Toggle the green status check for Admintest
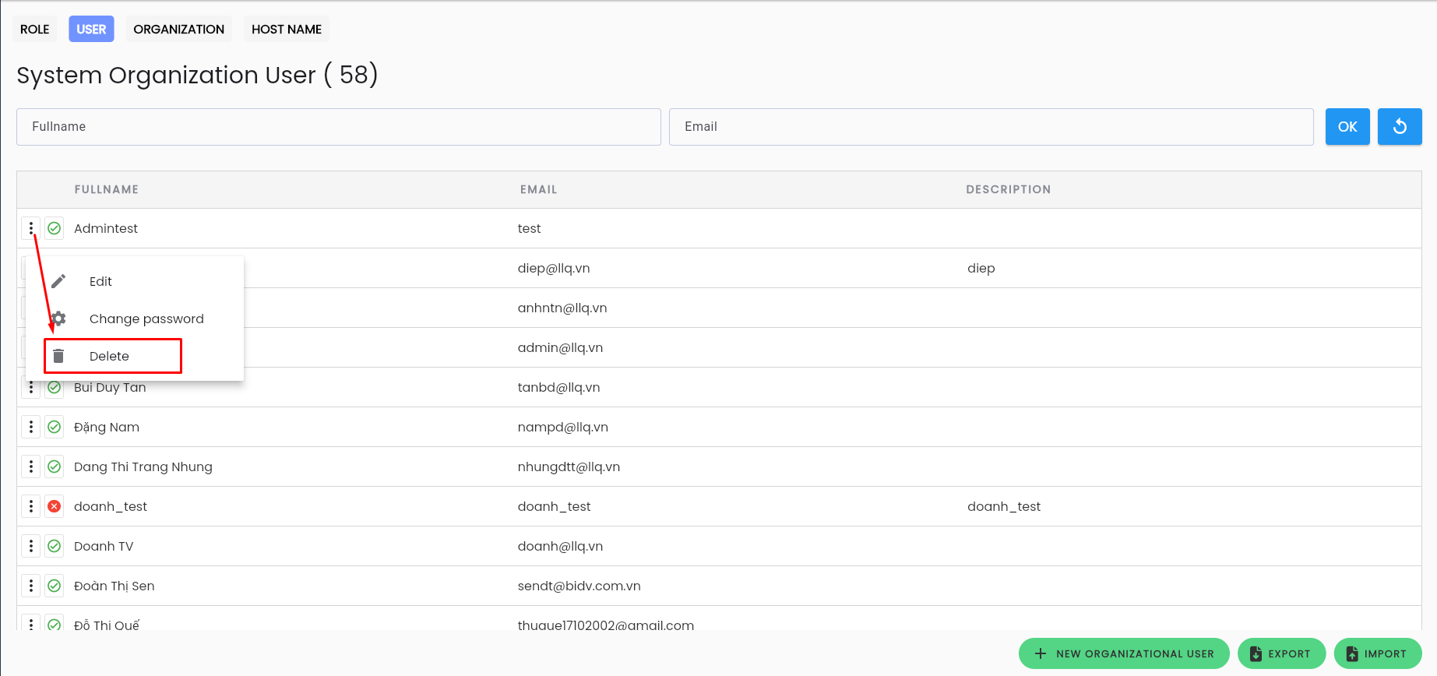This screenshot has height=676, width=1437. coord(55,228)
